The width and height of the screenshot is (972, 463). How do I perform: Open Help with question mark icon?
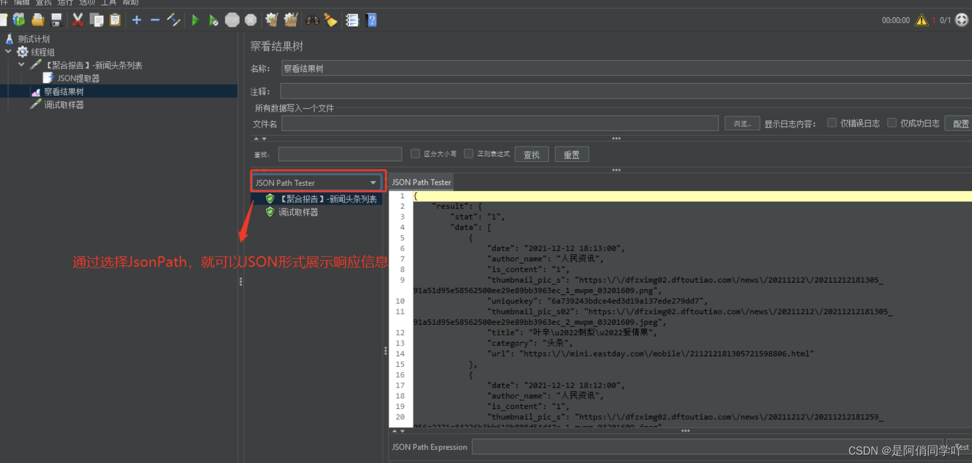click(371, 20)
